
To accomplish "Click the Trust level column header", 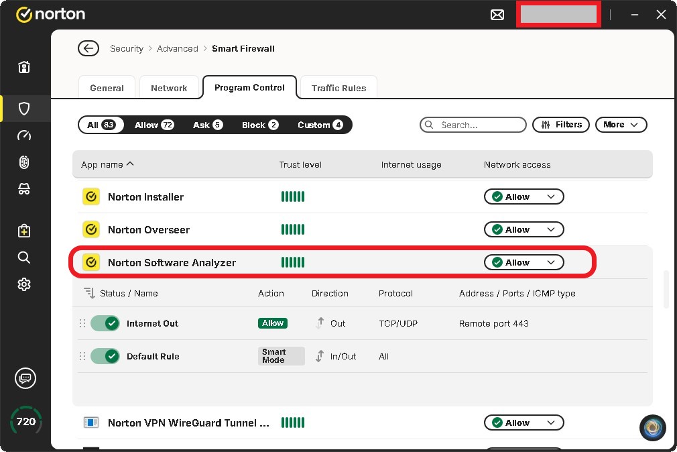I will pyautogui.click(x=300, y=165).
